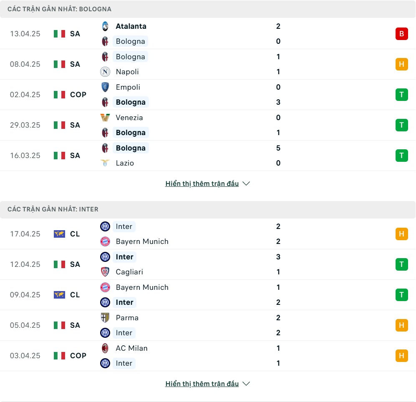The width and height of the screenshot is (416, 402).
Task: Click Champions League flag on 09.04.25 match
Action: tap(59, 295)
